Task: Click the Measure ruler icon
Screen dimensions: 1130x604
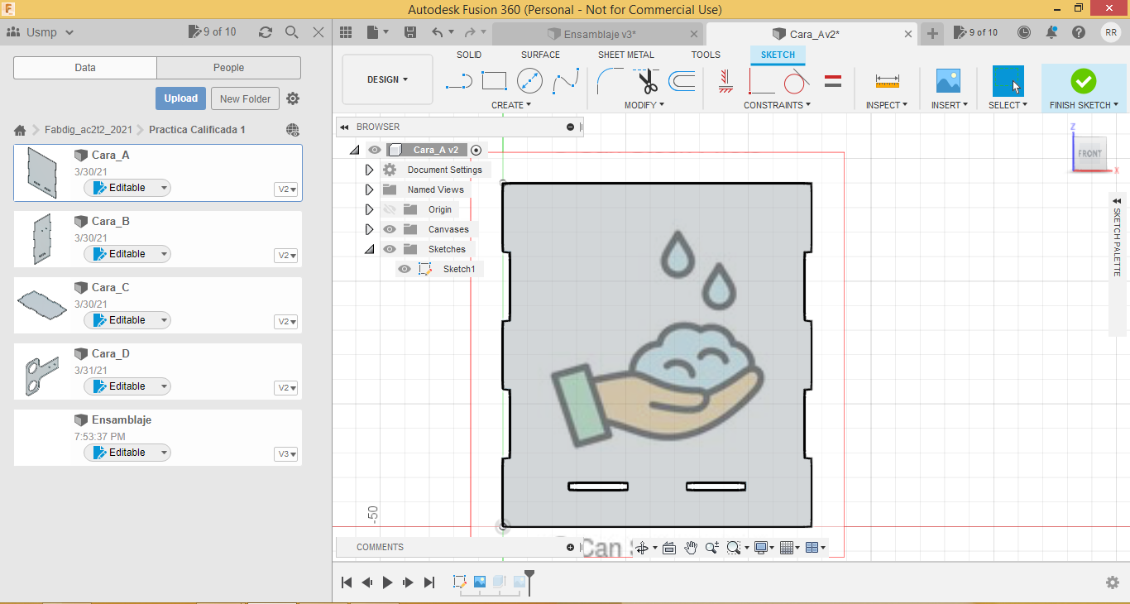Action: click(x=887, y=81)
